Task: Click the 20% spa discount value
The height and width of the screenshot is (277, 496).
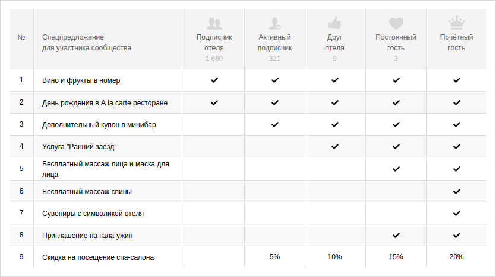Action: click(456, 257)
